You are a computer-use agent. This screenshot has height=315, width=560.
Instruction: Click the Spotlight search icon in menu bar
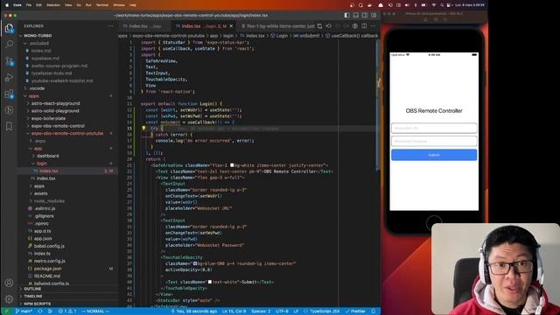(x=442, y=5)
